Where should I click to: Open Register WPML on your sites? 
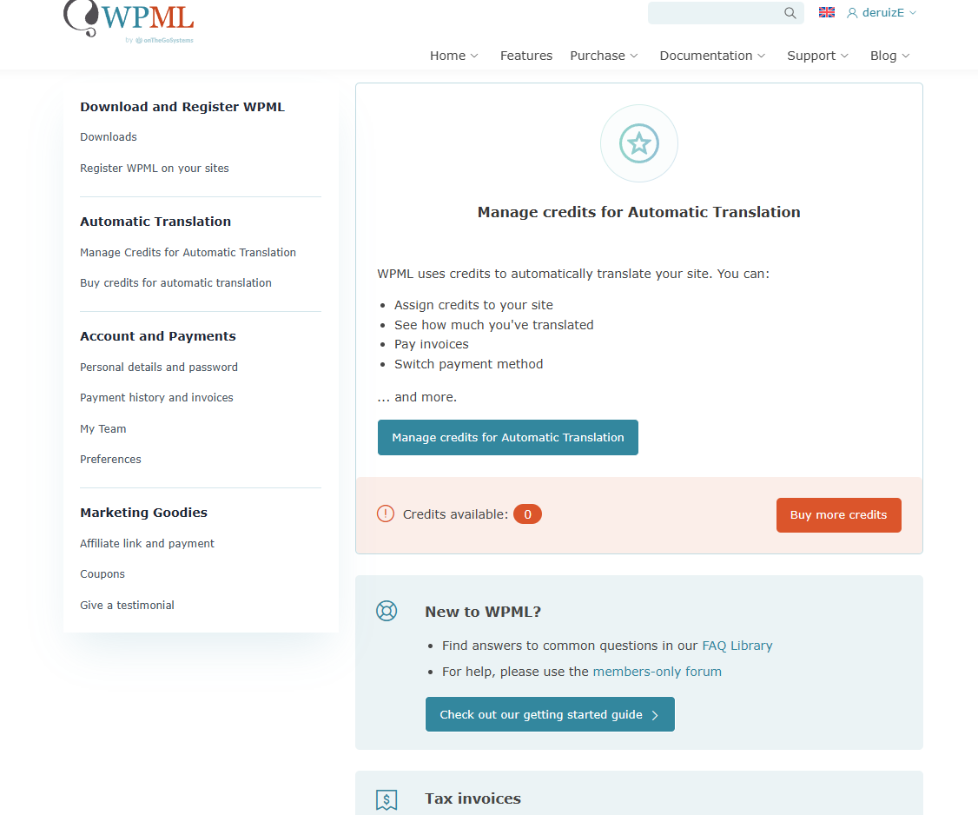[x=154, y=168]
